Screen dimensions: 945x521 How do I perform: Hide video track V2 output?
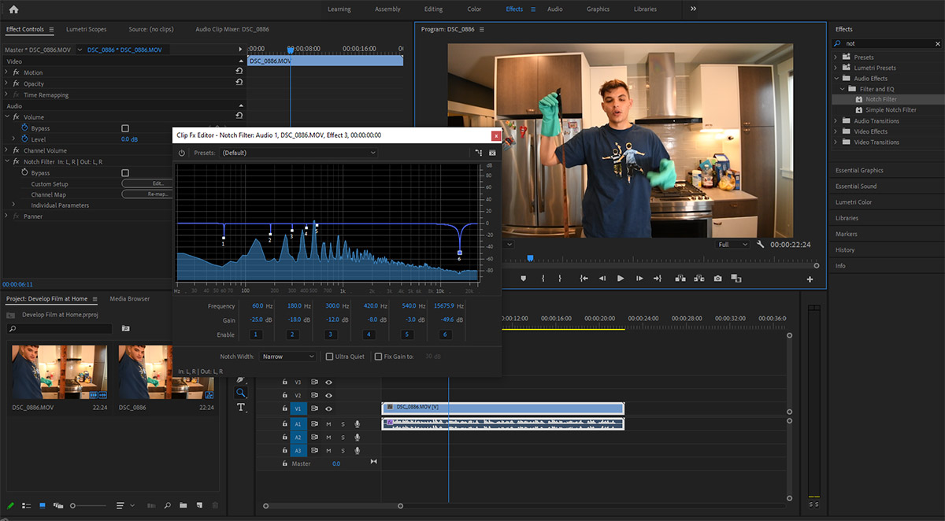[328, 395]
